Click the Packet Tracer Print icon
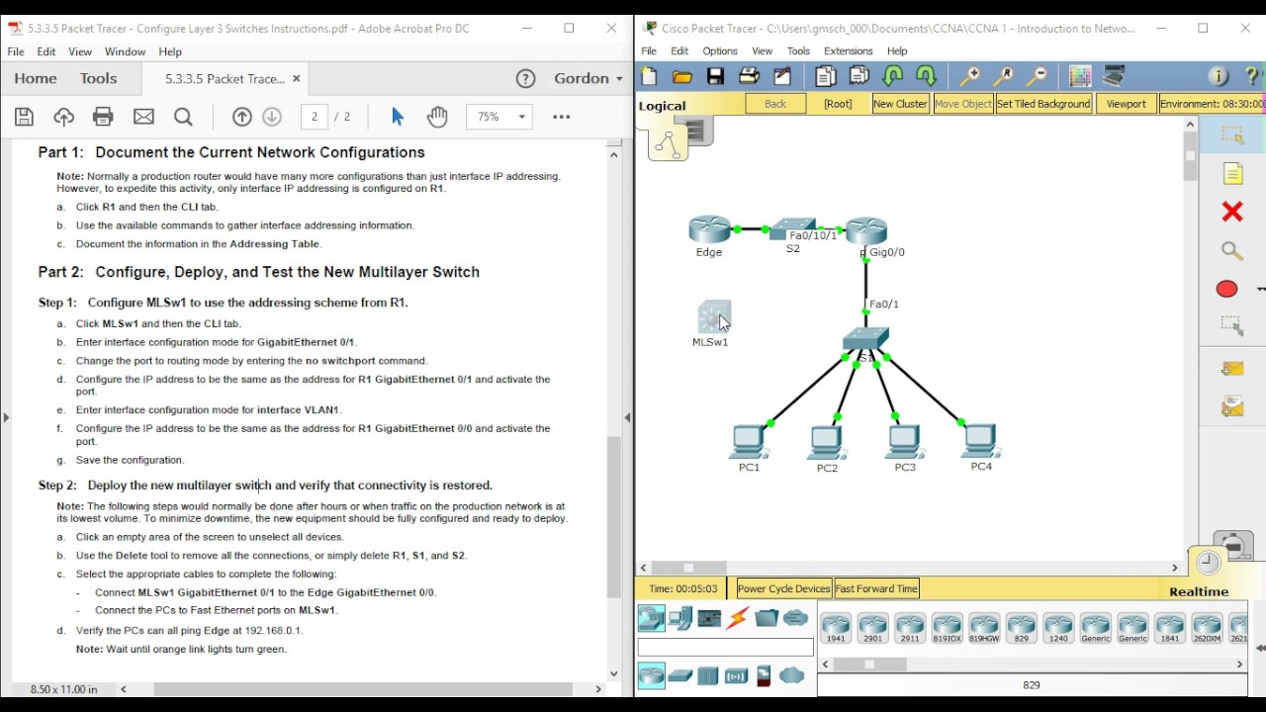 coord(749,76)
